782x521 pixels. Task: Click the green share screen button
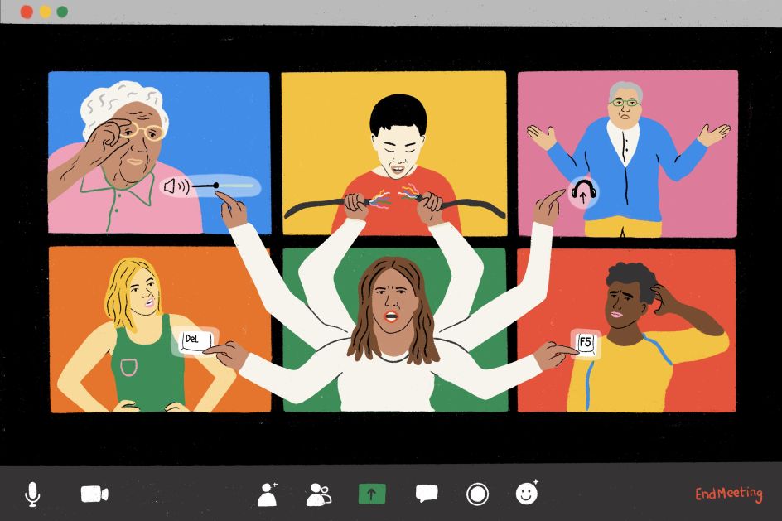tap(372, 494)
